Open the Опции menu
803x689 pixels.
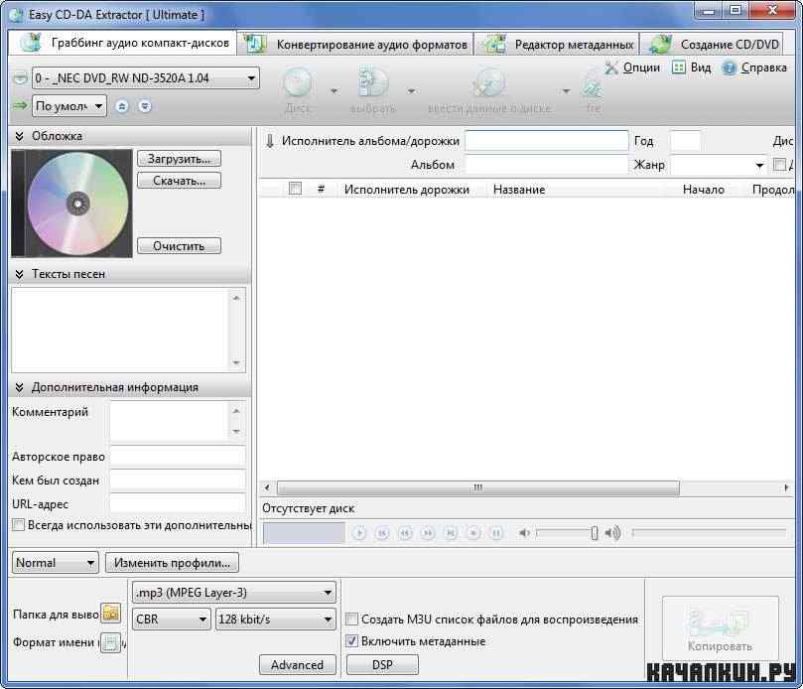pos(641,68)
